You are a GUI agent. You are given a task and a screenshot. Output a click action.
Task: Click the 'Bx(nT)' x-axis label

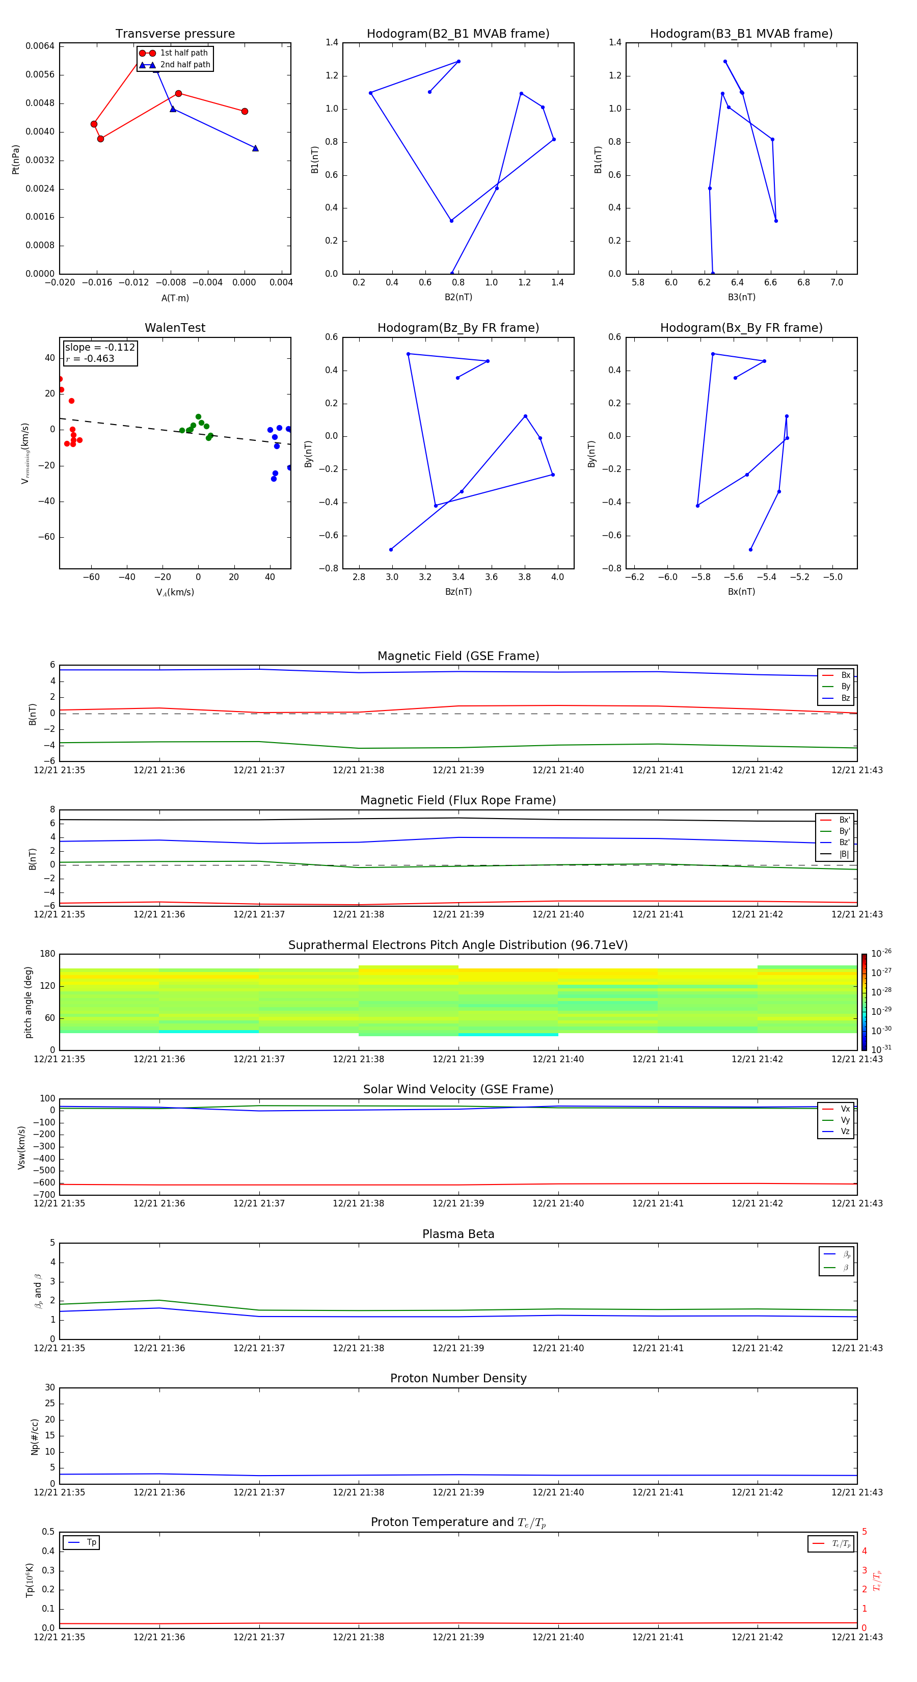point(741,592)
